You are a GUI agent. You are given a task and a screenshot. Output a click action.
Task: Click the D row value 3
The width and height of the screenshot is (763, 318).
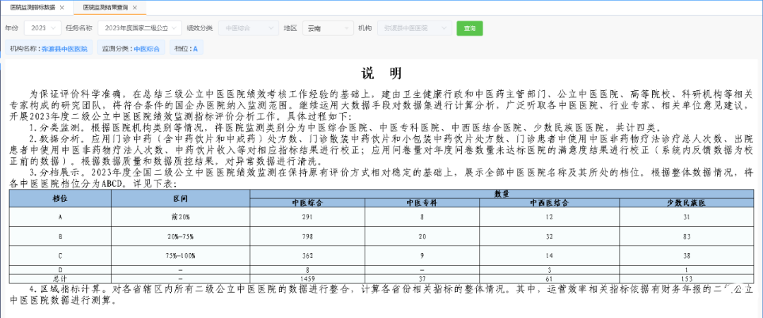550,269
